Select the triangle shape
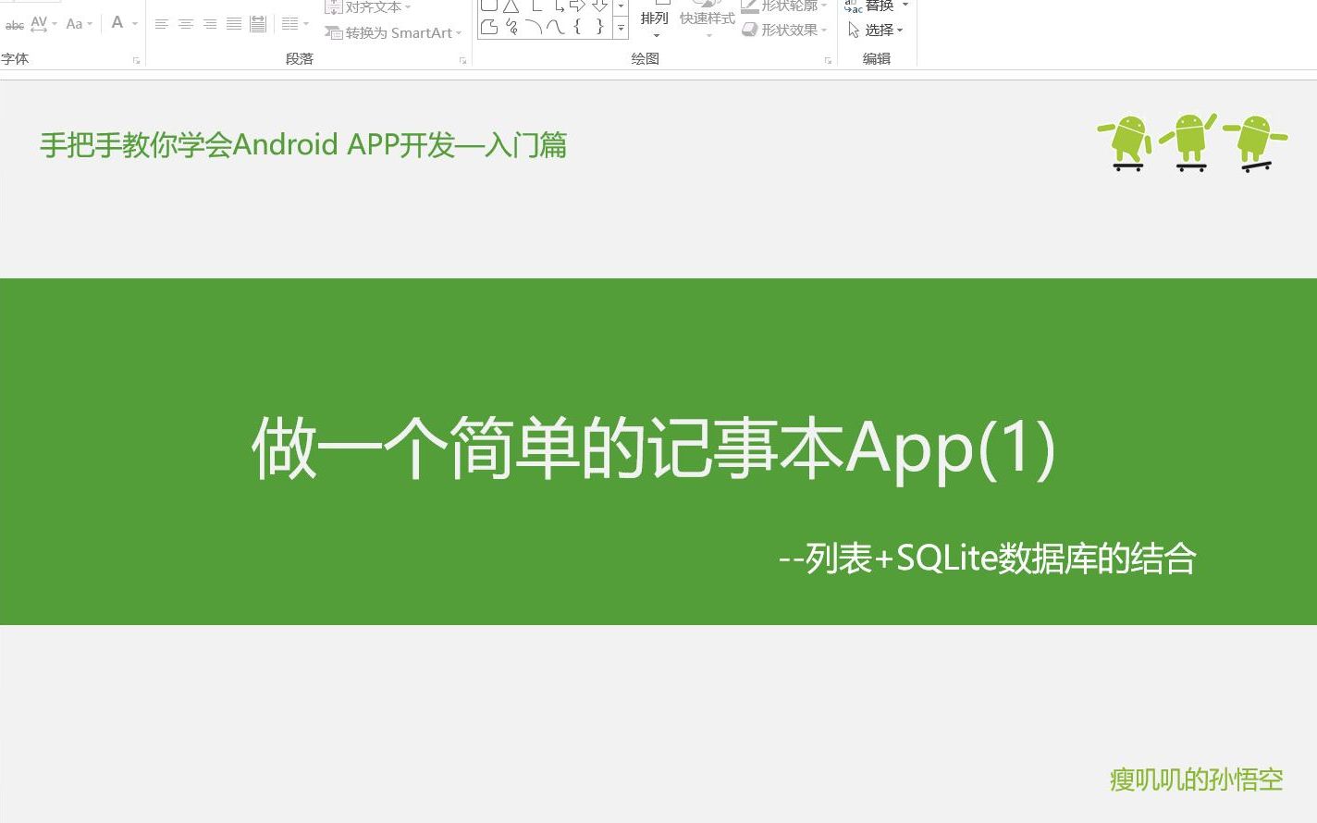This screenshot has width=1317, height=823. pyautogui.click(x=511, y=6)
